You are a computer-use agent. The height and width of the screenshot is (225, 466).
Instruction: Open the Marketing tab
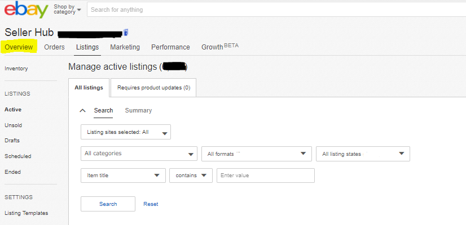(x=125, y=47)
